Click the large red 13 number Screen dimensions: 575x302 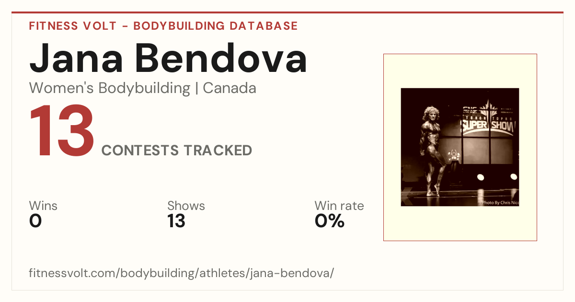(x=62, y=131)
